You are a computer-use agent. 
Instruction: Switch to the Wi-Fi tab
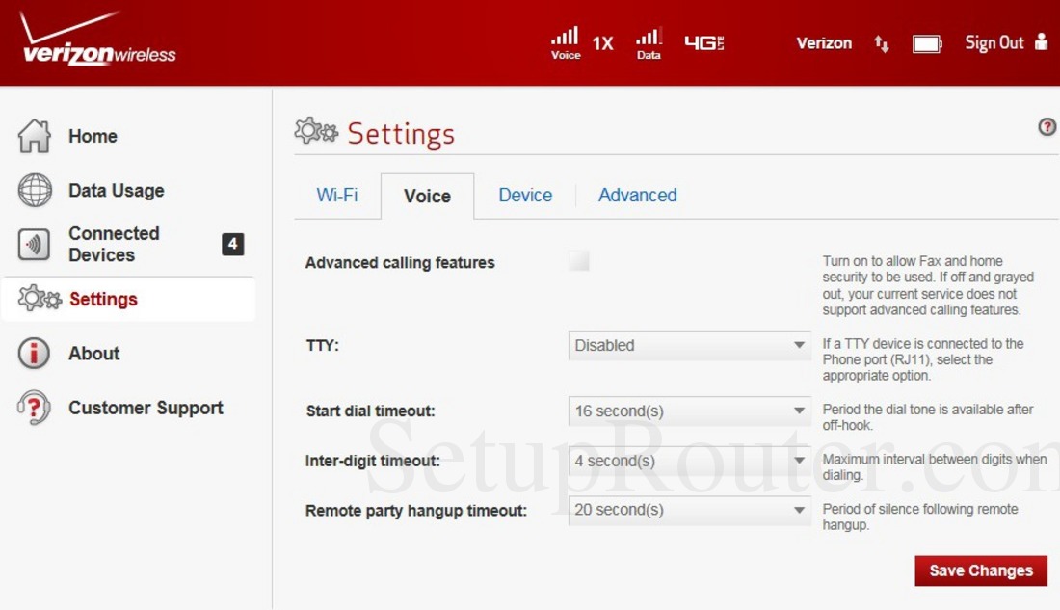click(x=336, y=195)
